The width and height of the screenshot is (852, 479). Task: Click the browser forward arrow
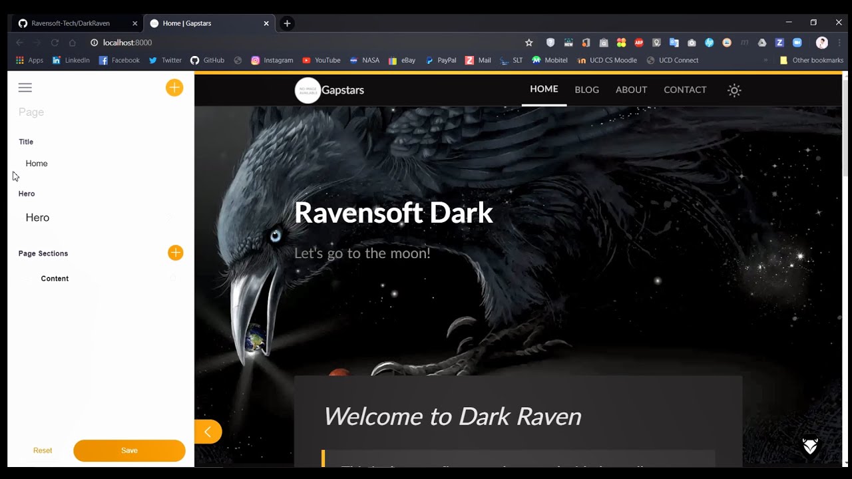coord(37,43)
